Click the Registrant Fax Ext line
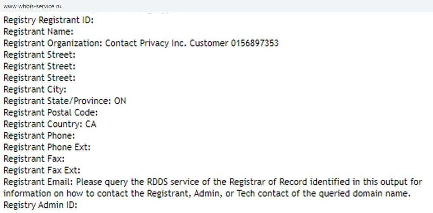This screenshot has height=213, width=433. click(42, 170)
